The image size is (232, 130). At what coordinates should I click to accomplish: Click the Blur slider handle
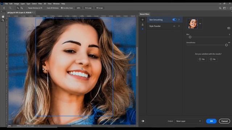coord(190,37)
